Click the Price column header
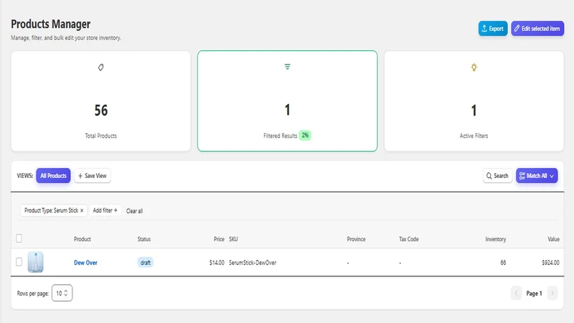Viewport: 574px width, 323px height. click(x=219, y=239)
